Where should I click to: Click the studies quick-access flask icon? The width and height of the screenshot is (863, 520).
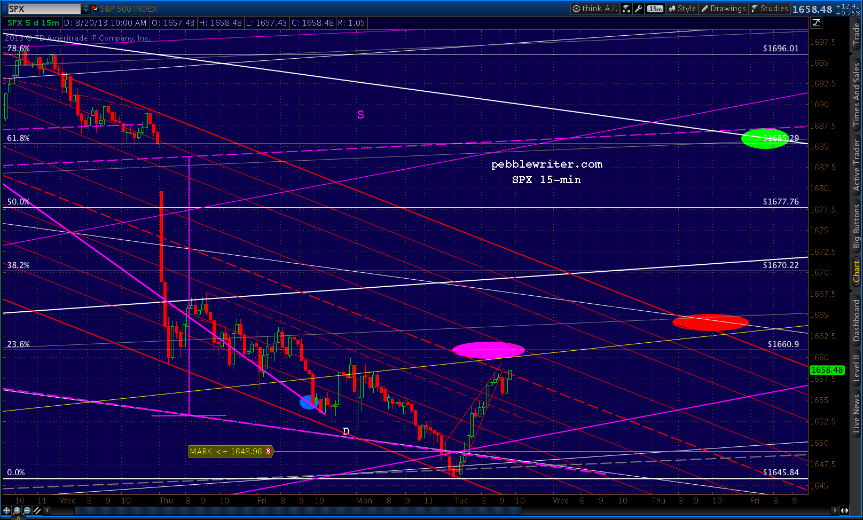(626, 9)
